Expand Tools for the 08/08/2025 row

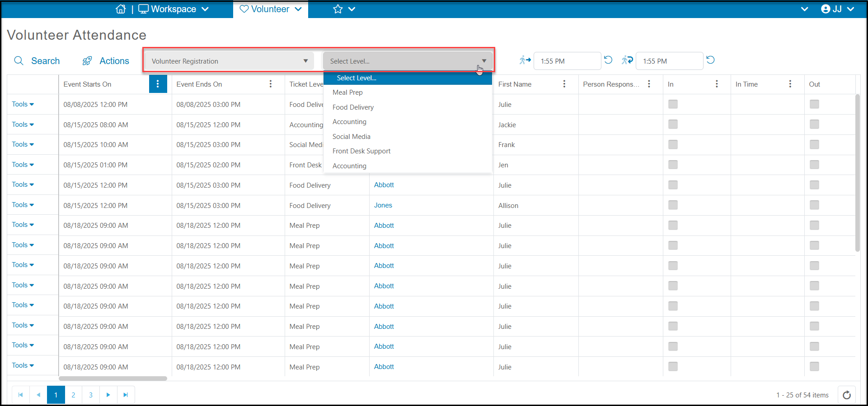(23, 104)
